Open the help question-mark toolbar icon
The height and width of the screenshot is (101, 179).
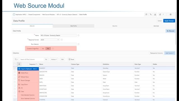pyautogui.click(x=163, y=15)
